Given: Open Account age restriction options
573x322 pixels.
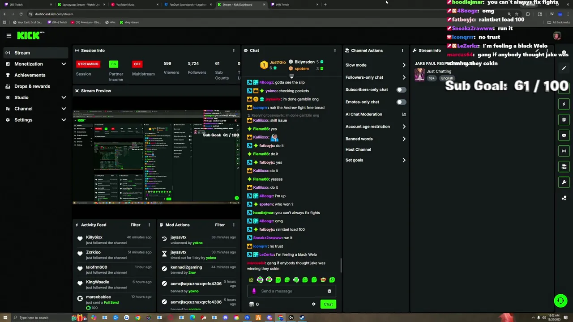Looking at the screenshot, I should tap(376, 127).
